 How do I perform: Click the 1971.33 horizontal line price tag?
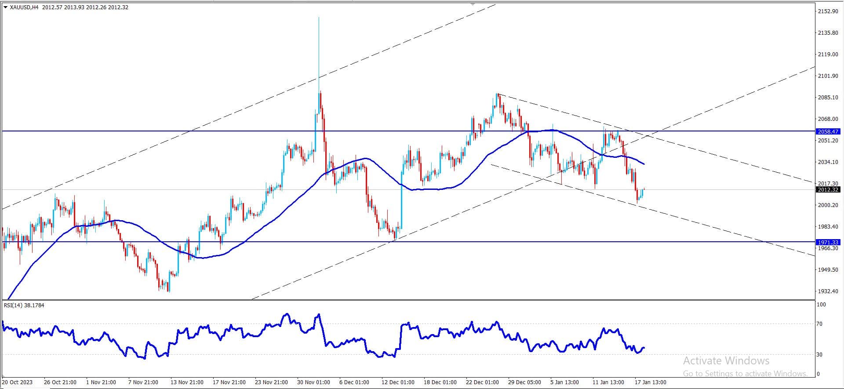click(828, 242)
